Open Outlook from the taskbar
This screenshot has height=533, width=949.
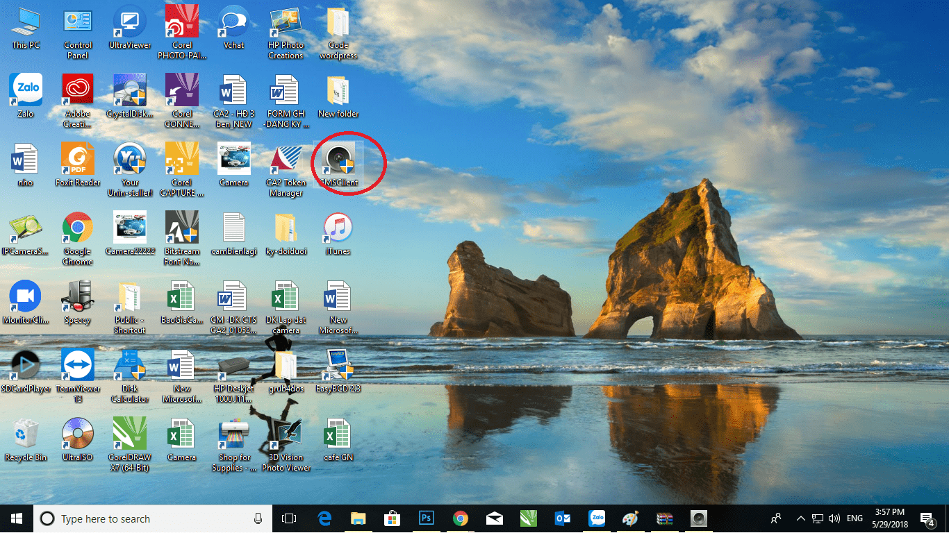(x=563, y=518)
